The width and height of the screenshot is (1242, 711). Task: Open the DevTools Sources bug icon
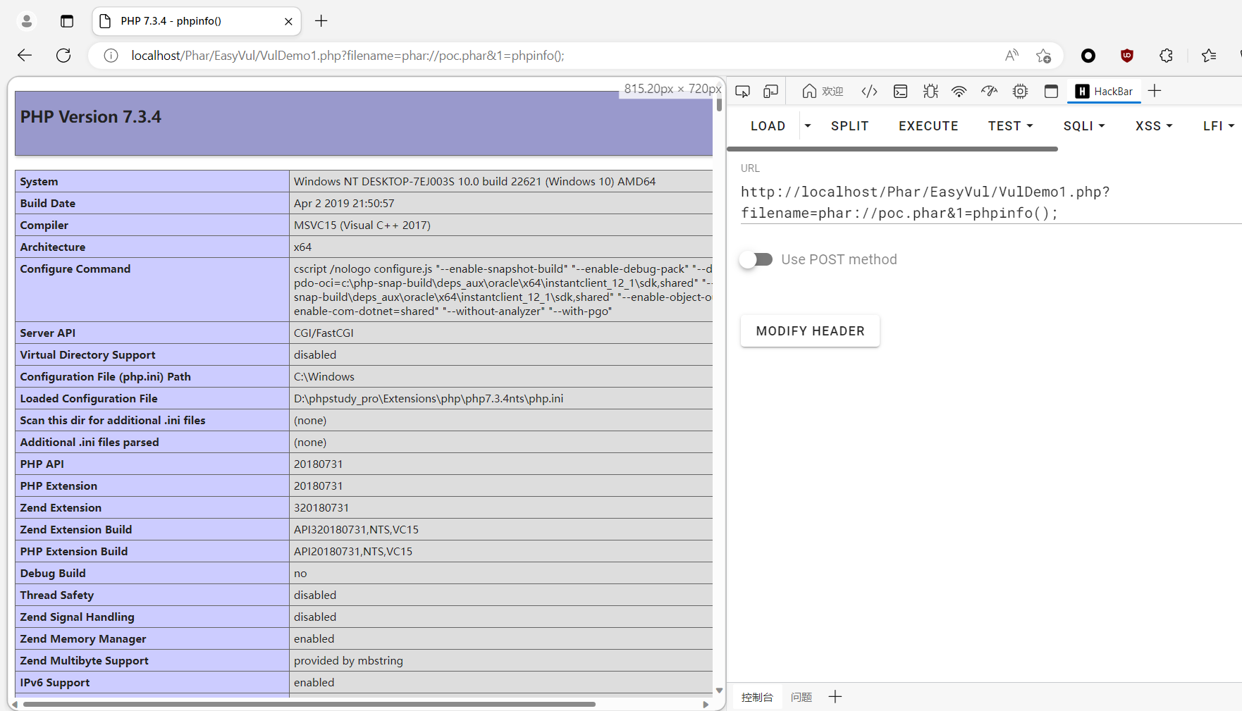tap(930, 91)
